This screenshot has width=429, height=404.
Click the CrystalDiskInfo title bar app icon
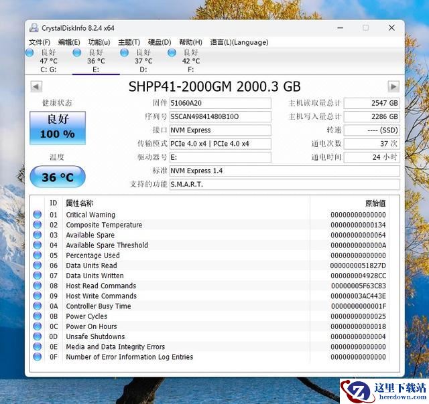point(34,28)
